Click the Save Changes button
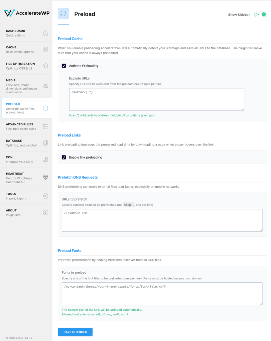 75,332
